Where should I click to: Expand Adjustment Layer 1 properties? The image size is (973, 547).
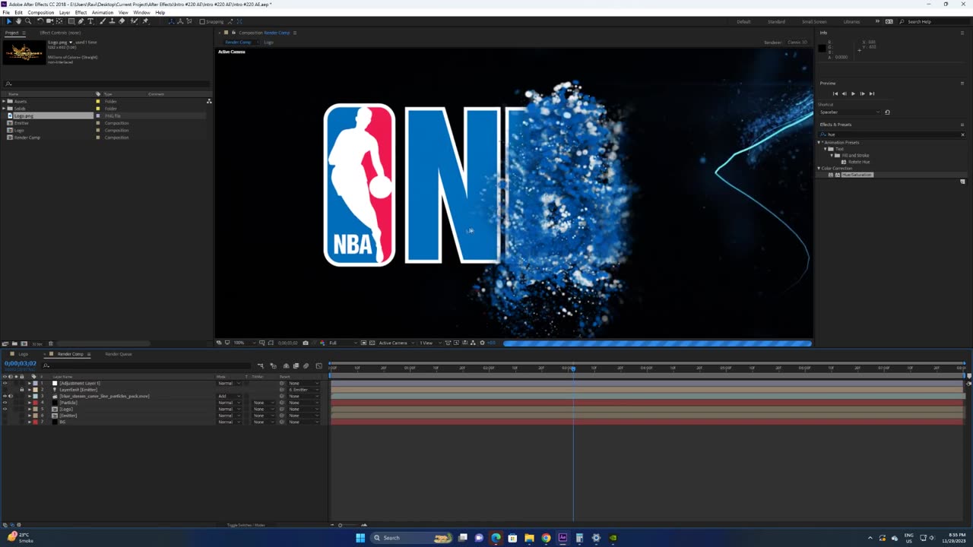click(29, 383)
